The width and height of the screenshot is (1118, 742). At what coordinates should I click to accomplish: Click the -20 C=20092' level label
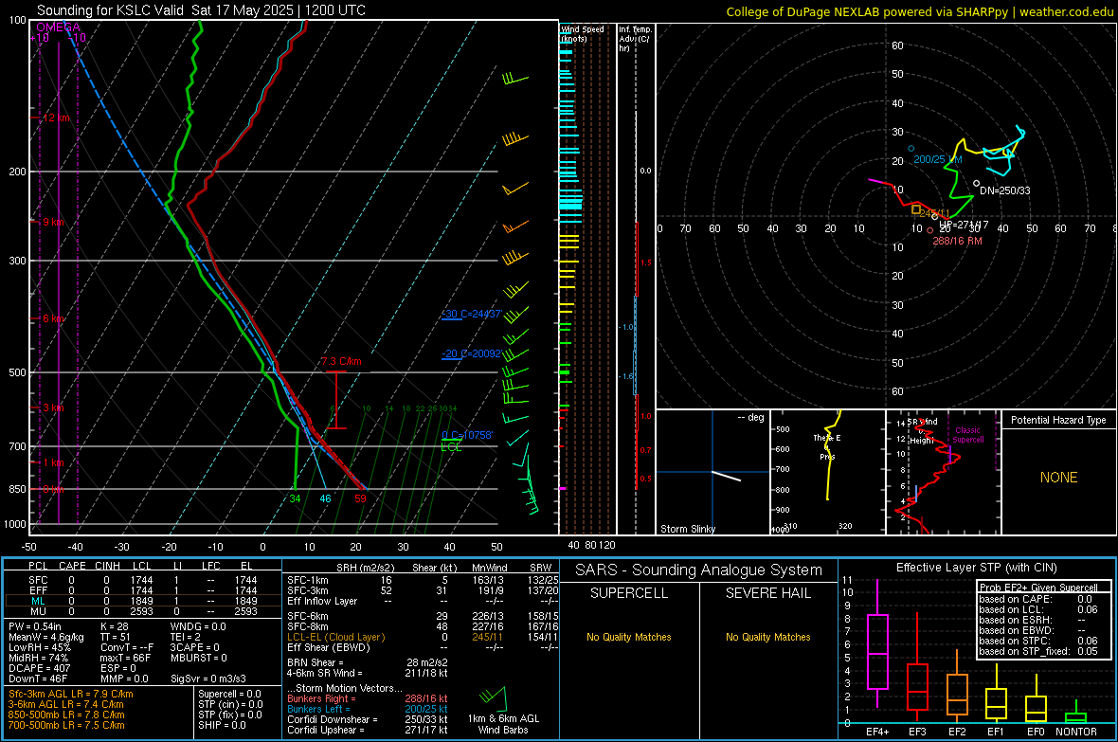[x=471, y=353]
